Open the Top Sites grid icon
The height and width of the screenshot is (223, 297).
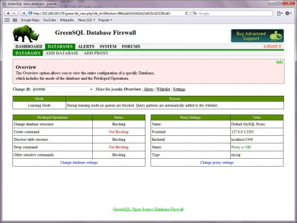pyautogui.click(x=15, y=20)
